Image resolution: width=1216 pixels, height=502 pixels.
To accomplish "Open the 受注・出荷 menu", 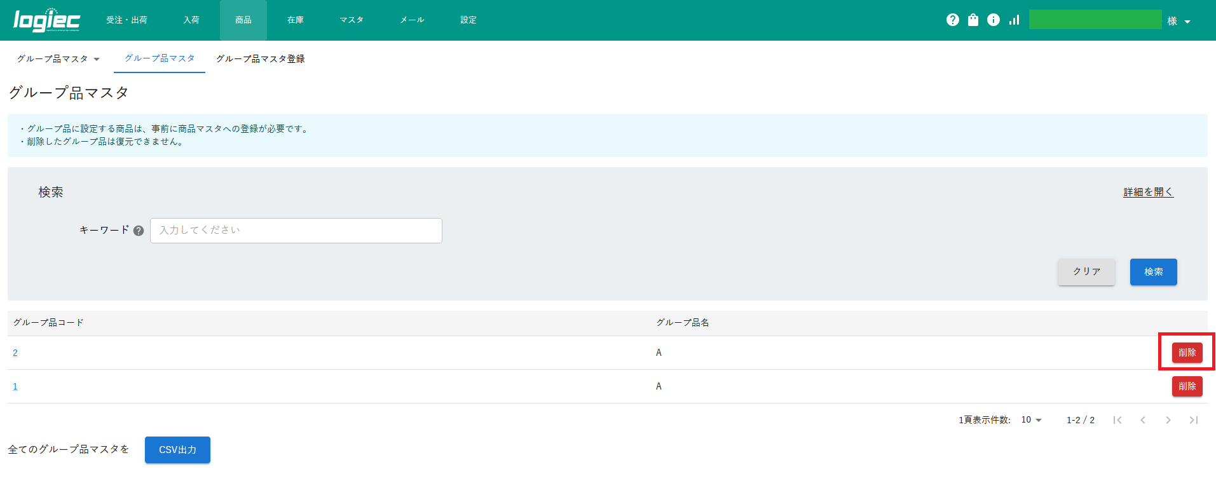I will point(126,20).
